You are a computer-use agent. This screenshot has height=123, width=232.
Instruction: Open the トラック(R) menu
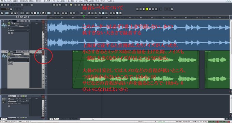(70, 1)
